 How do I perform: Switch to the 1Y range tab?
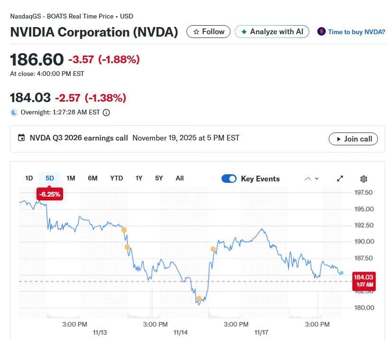point(138,178)
